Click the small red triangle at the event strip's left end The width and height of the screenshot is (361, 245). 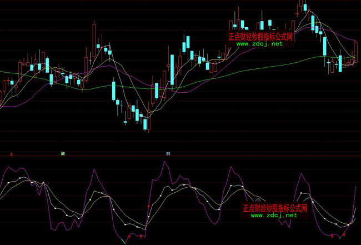(x=12, y=152)
